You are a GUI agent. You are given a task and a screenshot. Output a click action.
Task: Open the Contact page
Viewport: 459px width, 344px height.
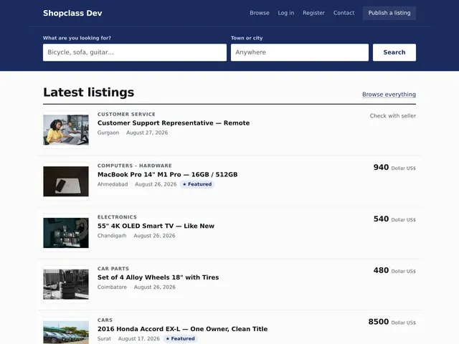click(x=344, y=13)
